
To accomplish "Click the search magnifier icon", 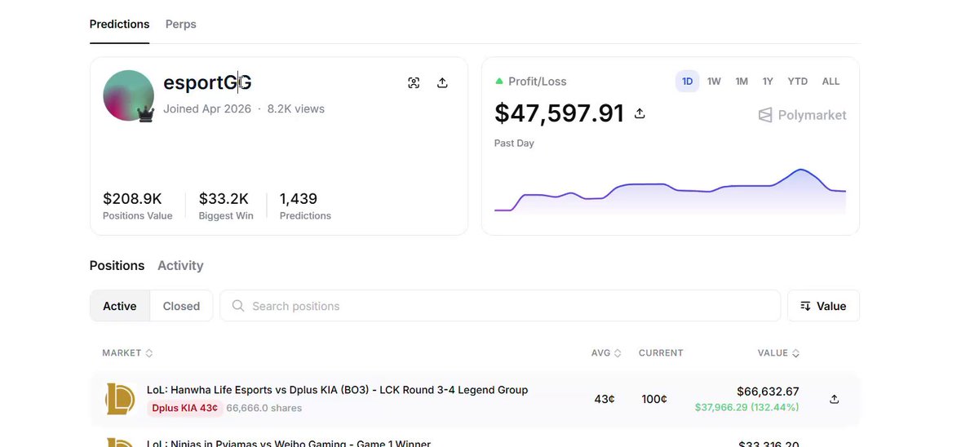I will [238, 306].
